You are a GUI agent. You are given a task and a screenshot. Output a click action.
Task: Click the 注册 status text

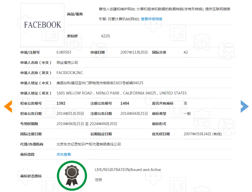tap(98, 180)
